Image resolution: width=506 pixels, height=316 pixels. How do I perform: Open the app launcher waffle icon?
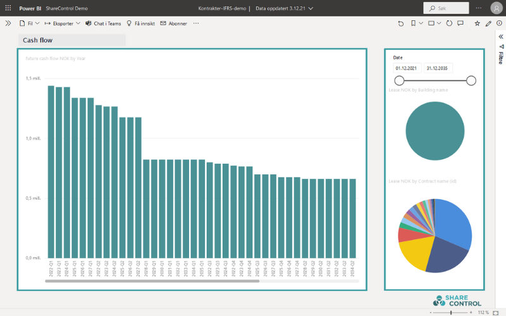coord(8,8)
